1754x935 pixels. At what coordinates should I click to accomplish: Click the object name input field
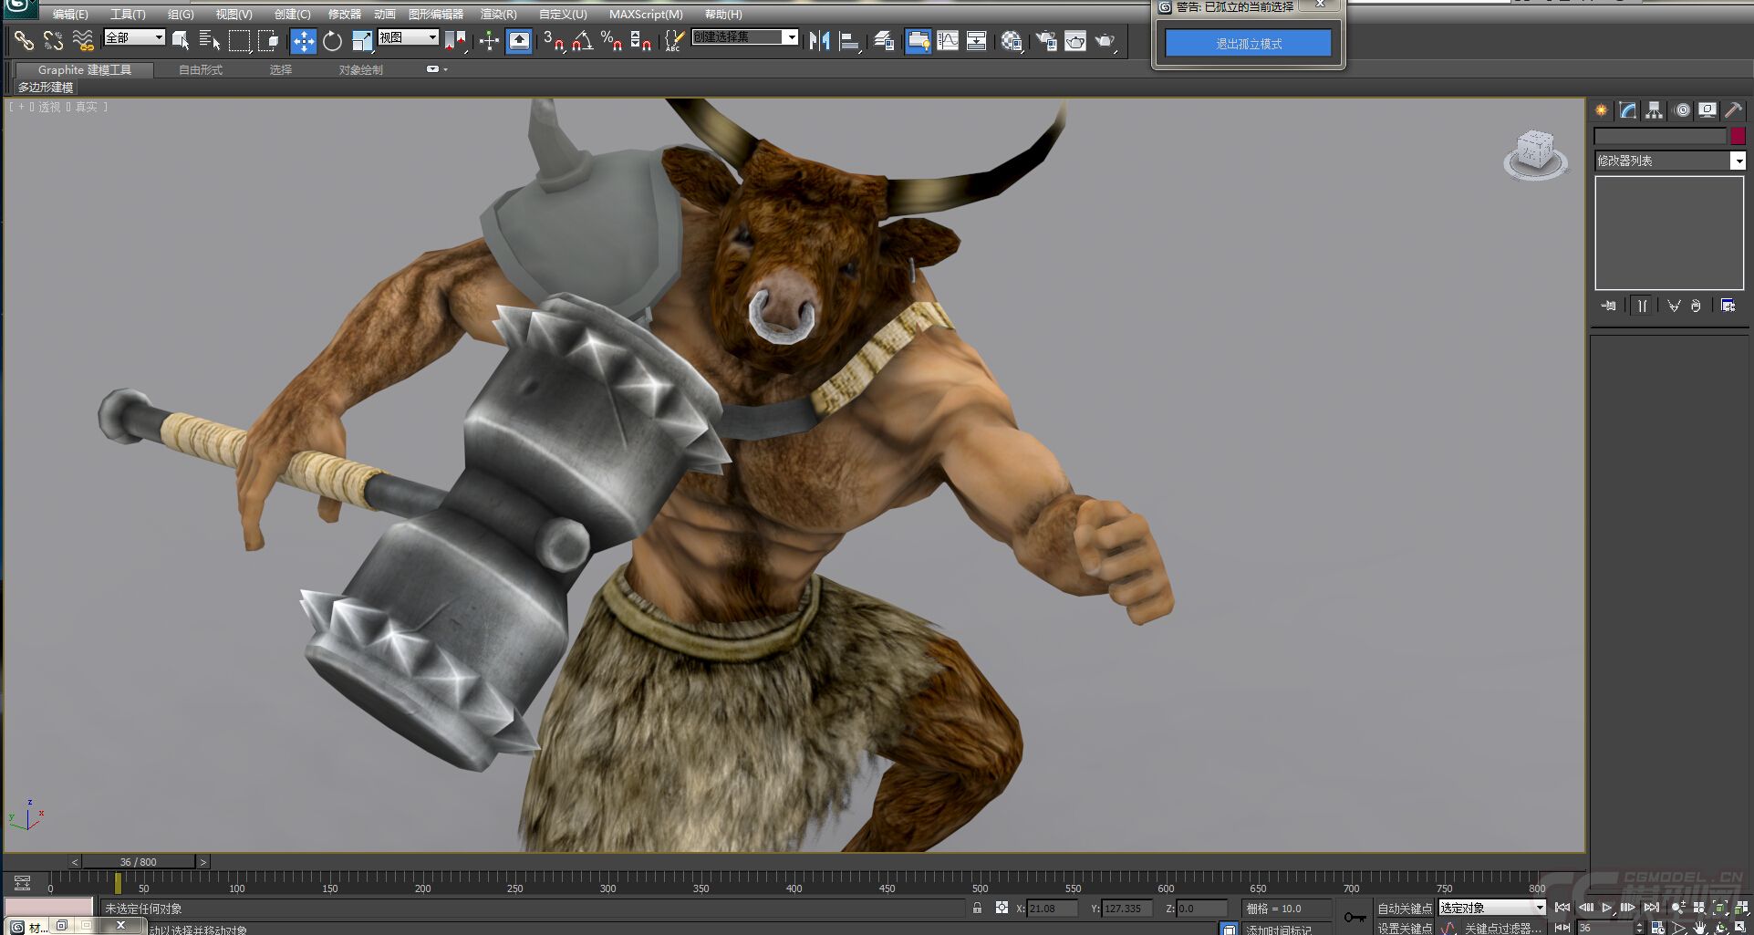[x=1660, y=136]
